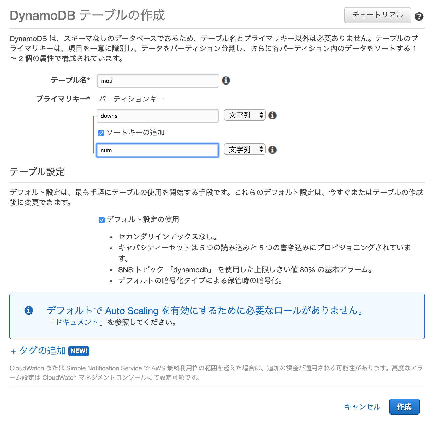
Task: Click sort key field containing num
Action: point(157,150)
